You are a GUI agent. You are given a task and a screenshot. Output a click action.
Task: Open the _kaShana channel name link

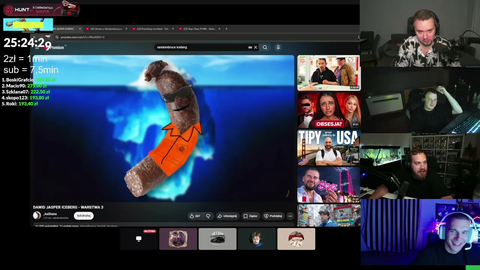(50, 214)
